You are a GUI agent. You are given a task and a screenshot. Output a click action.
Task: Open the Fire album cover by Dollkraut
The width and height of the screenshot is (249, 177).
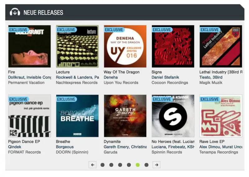(30, 46)
